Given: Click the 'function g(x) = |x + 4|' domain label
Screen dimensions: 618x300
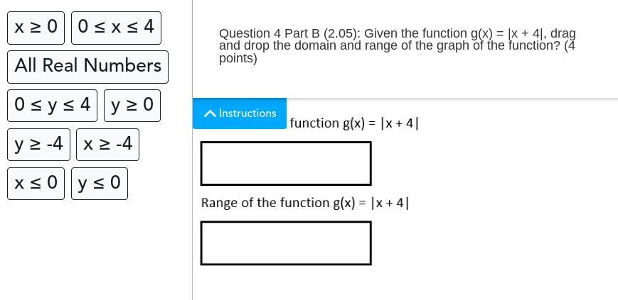Looking at the screenshot, I should 354,123.
